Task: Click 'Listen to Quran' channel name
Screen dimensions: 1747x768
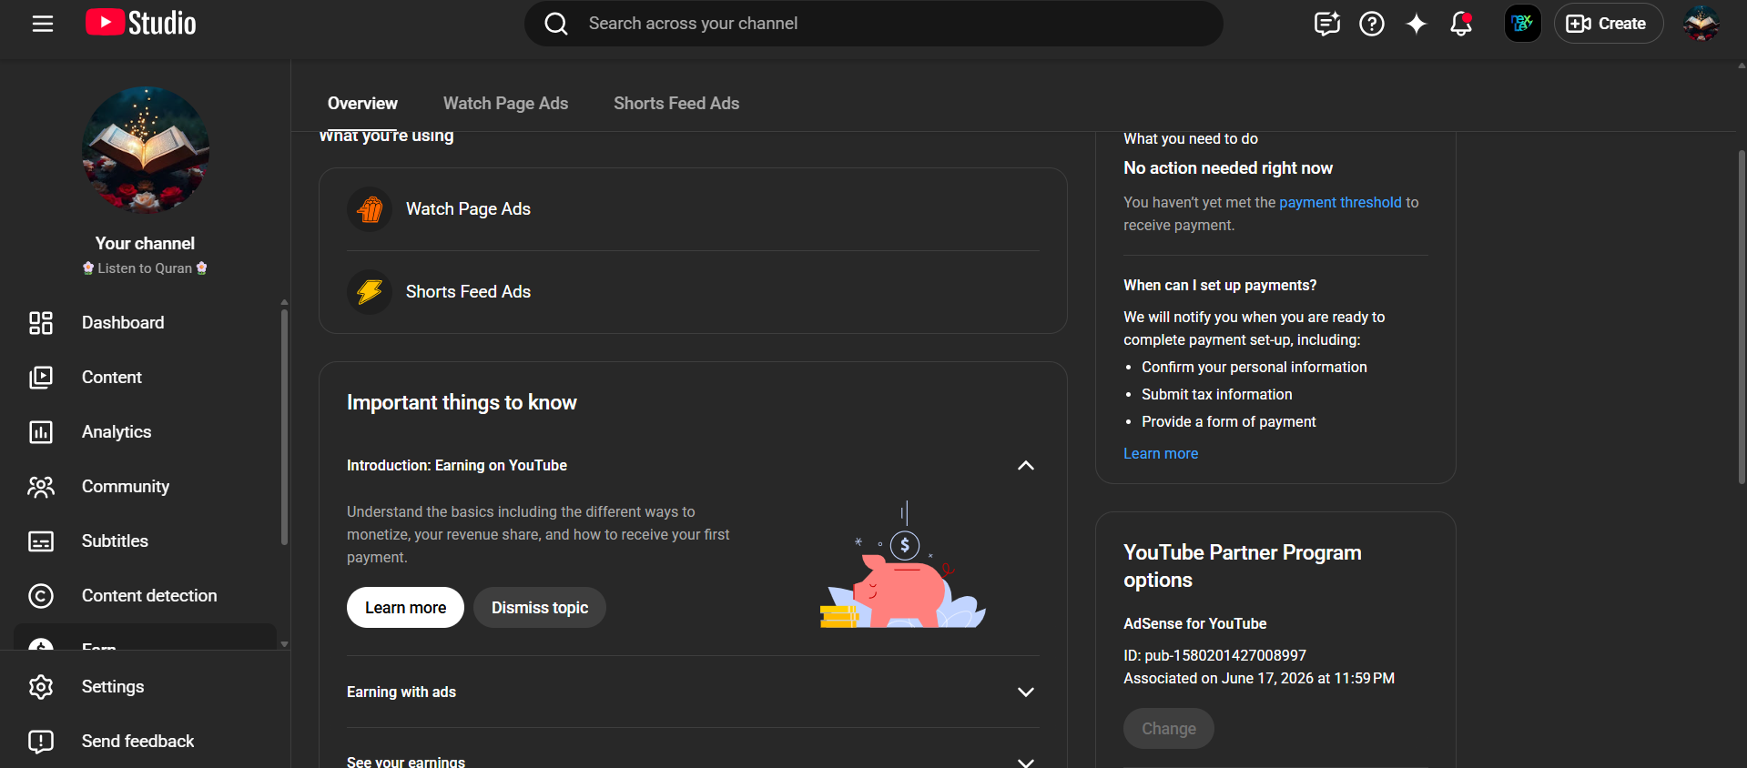Action: pyautogui.click(x=146, y=268)
